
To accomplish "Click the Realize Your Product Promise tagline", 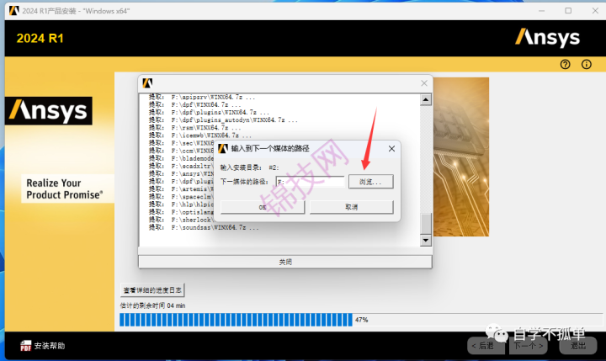I will pyautogui.click(x=65, y=188).
